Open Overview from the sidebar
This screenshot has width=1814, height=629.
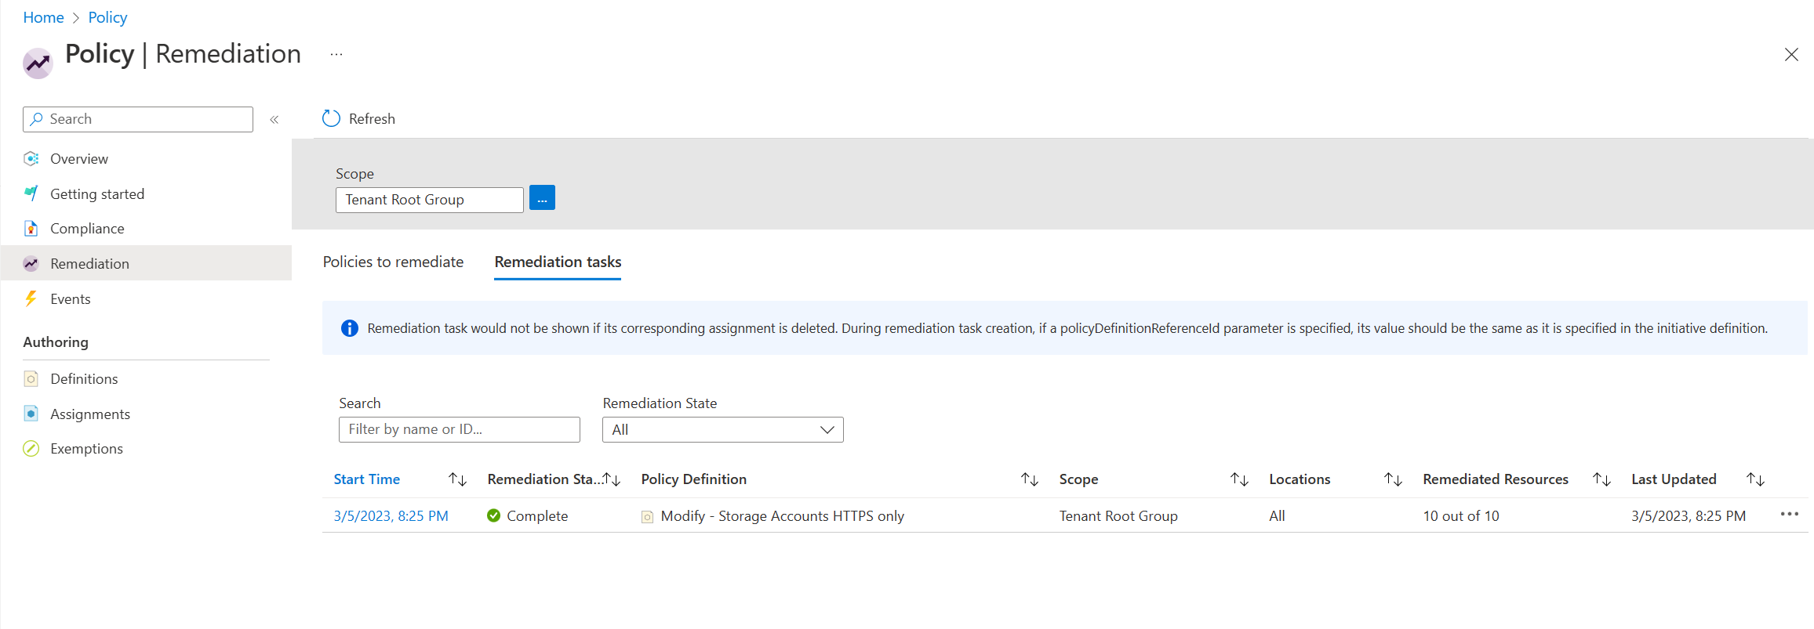coord(78,159)
